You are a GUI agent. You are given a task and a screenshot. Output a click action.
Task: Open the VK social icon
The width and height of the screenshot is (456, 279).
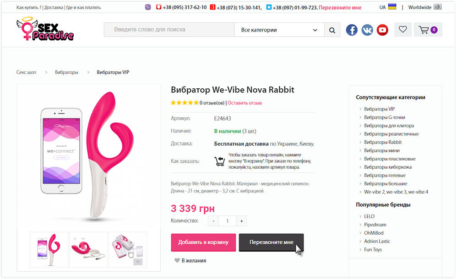pyautogui.click(x=367, y=30)
